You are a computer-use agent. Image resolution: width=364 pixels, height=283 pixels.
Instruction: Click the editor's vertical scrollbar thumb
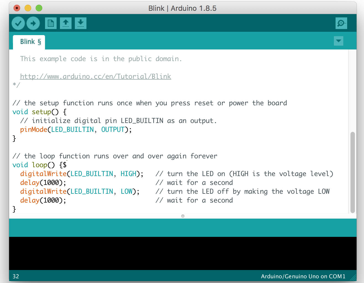[352, 172]
